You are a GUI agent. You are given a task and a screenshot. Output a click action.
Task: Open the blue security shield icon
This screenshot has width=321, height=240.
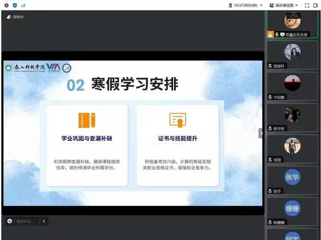[x=15, y=5]
